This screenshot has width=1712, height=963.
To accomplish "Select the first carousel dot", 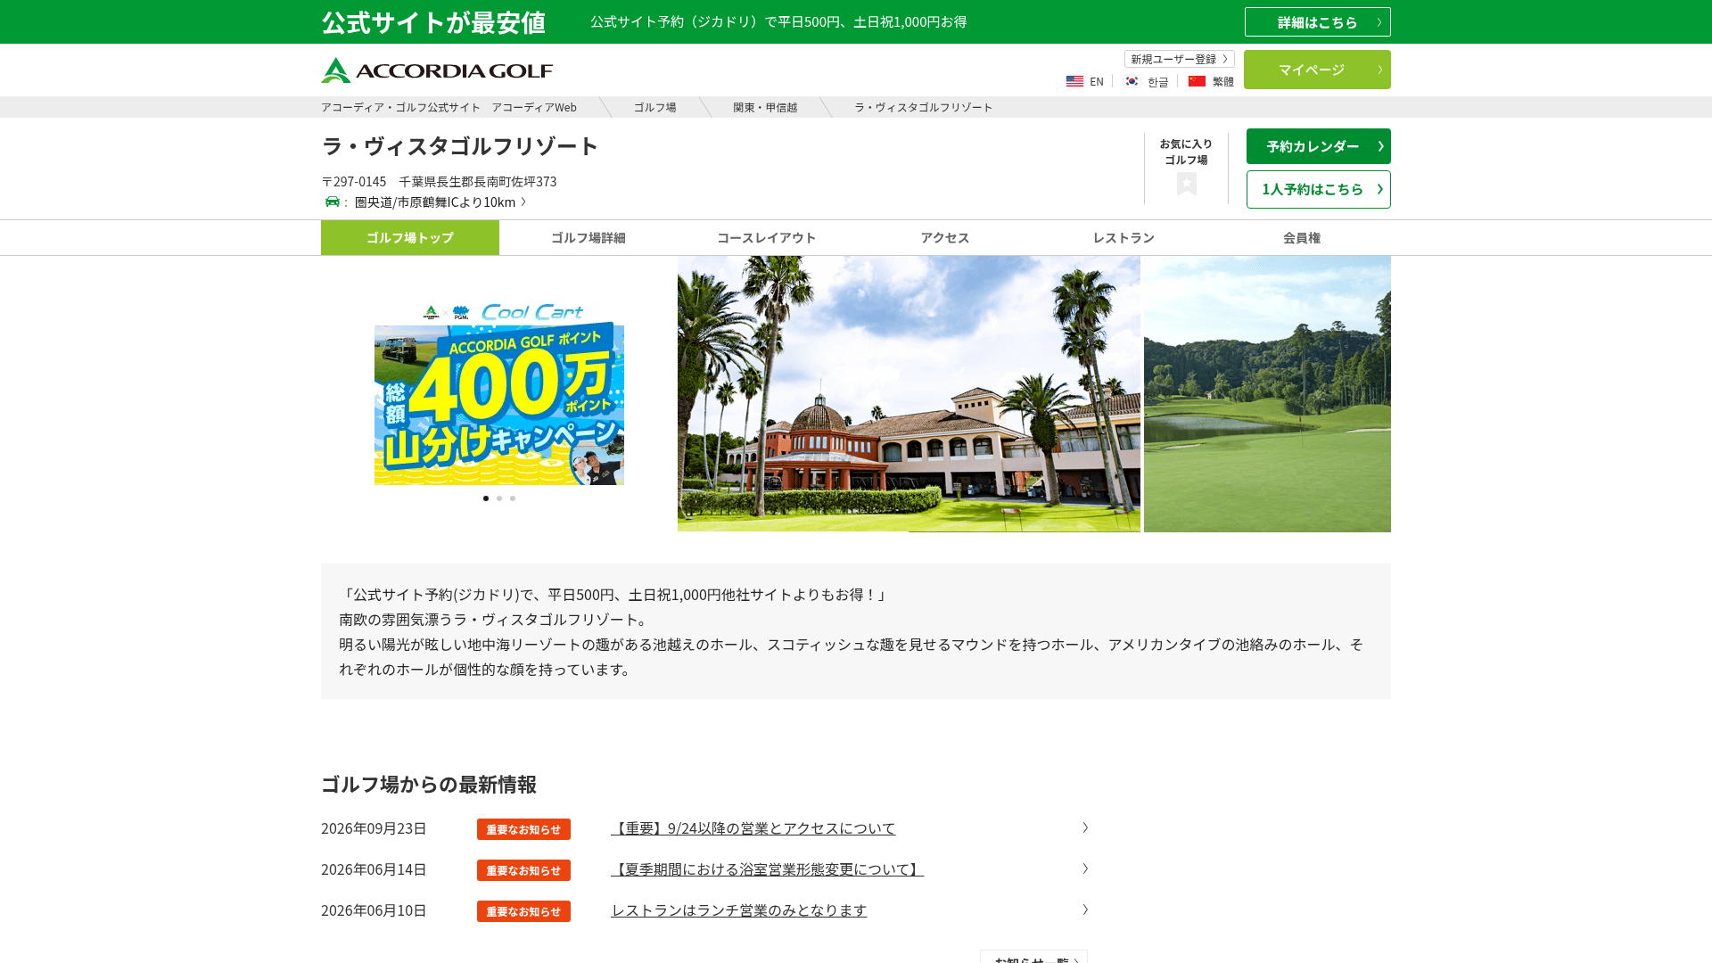I will [x=486, y=498].
